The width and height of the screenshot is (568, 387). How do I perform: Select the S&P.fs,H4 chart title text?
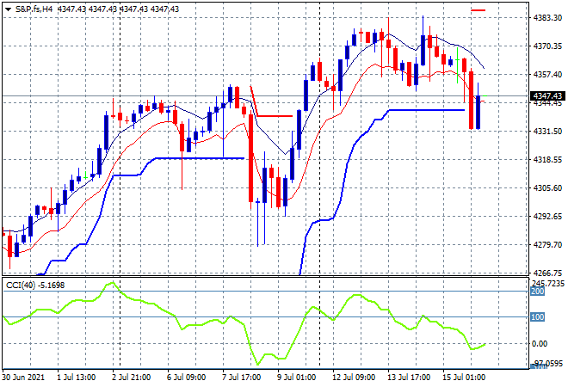(x=34, y=9)
